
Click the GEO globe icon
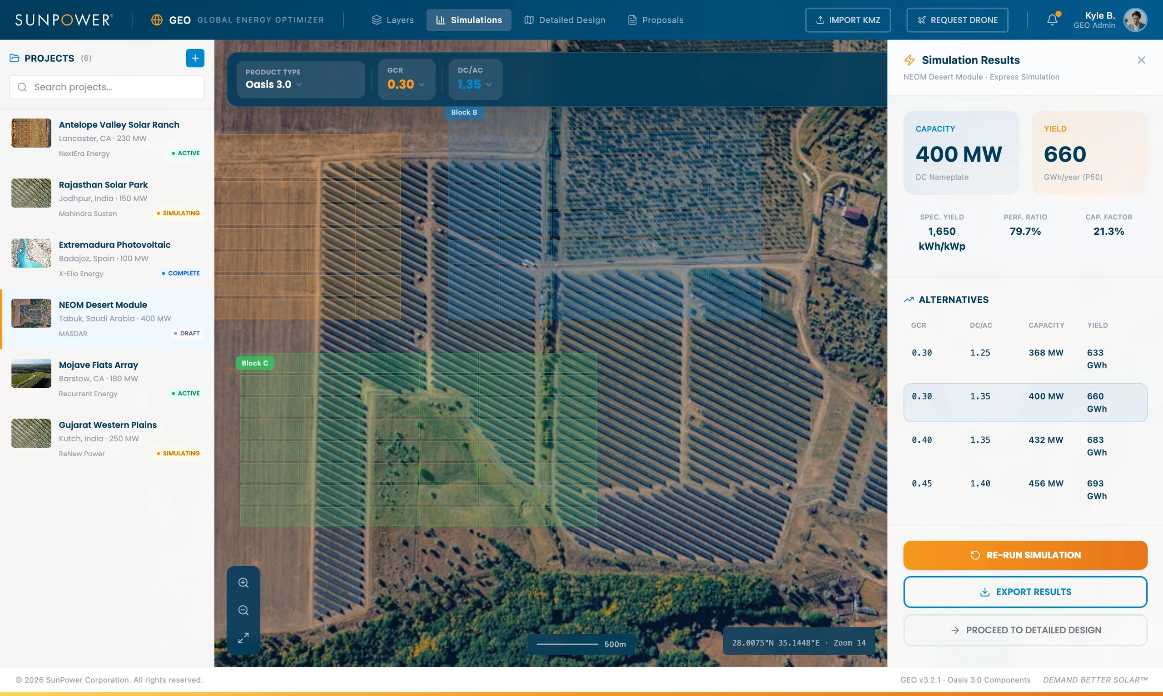pyautogui.click(x=157, y=20)
